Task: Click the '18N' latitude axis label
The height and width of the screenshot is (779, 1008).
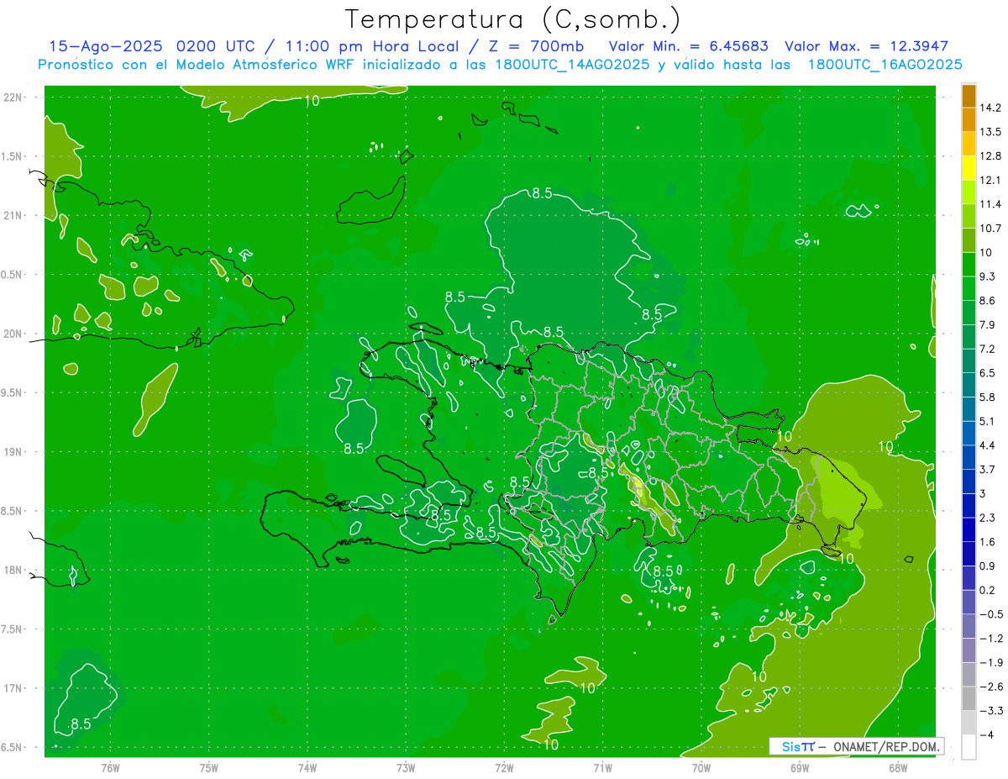Action: (12, 570)
